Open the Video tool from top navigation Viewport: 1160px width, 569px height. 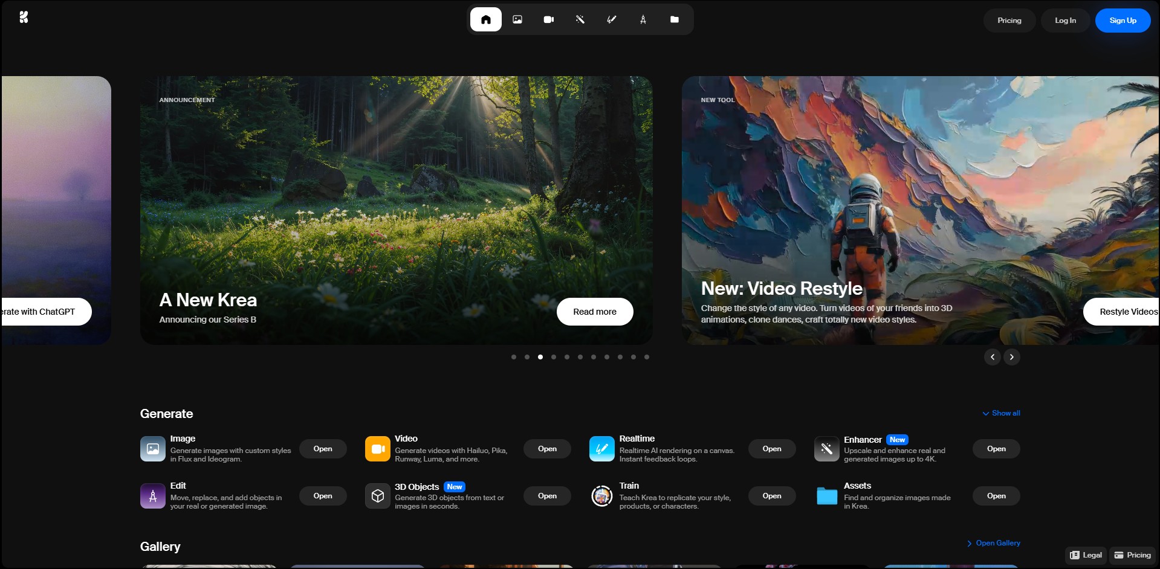pos(549,19)
